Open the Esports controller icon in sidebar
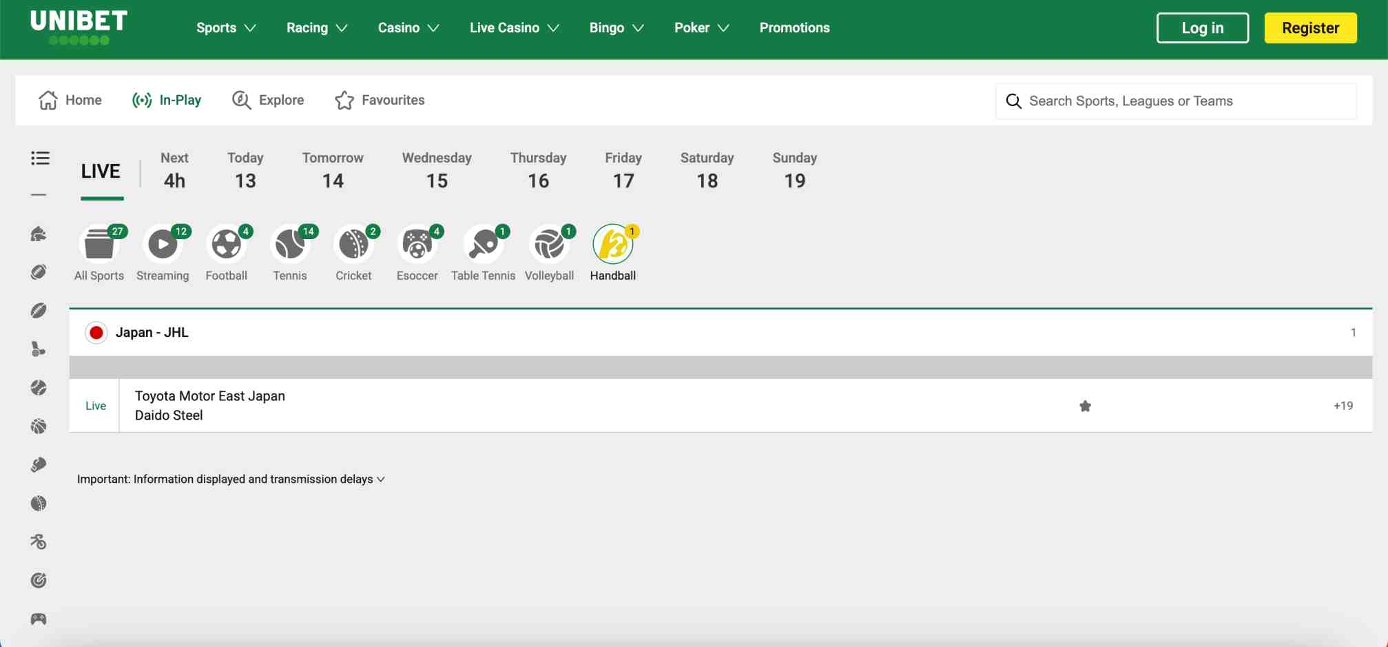The height and width of the screenshot is (647, 1388). click(39, 619)
